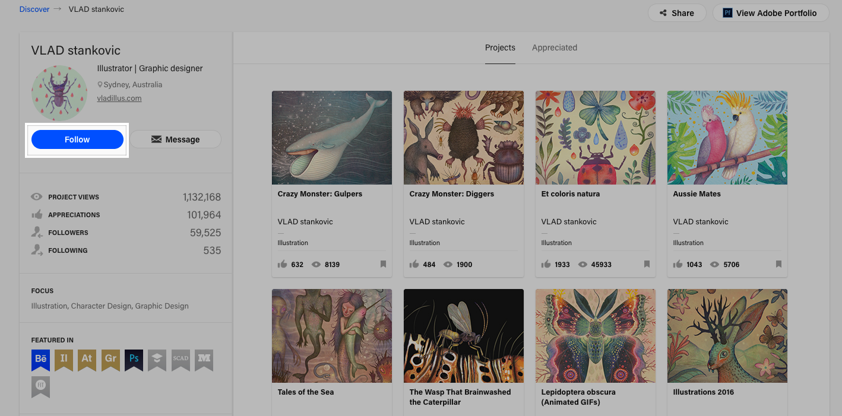Open Aussie Mates parrots thumbnail
The image size is (842, 416).
[x=727, y=138]
